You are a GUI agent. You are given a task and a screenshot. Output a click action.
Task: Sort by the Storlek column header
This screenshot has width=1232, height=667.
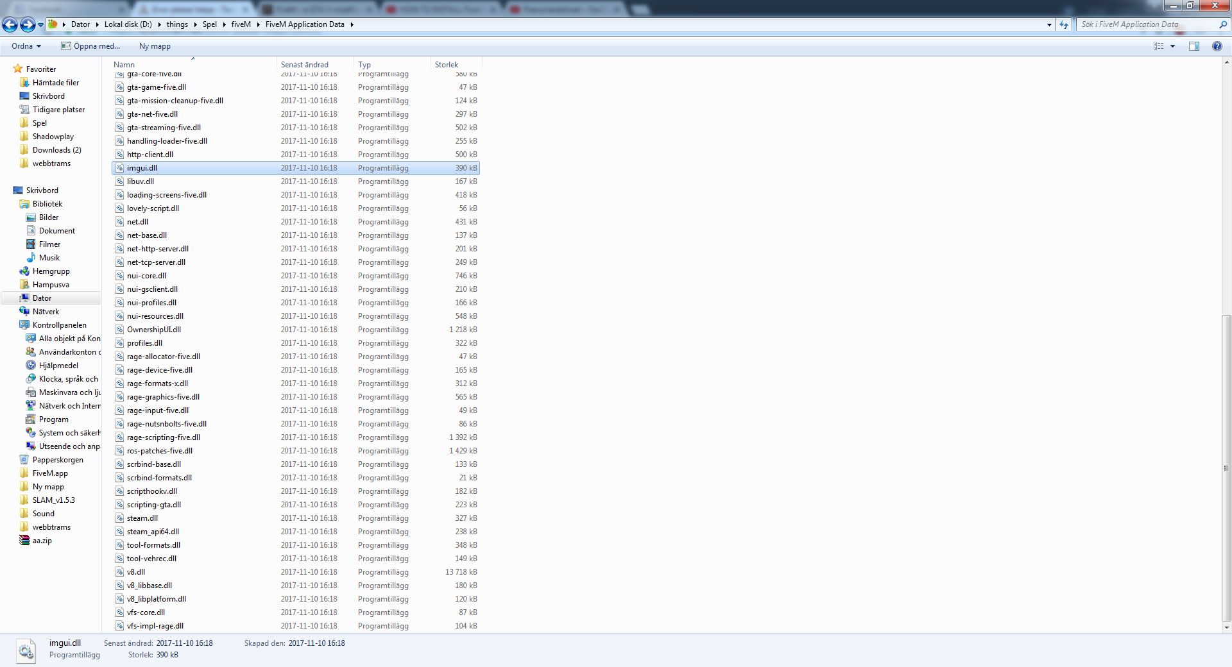pos(456,65)
